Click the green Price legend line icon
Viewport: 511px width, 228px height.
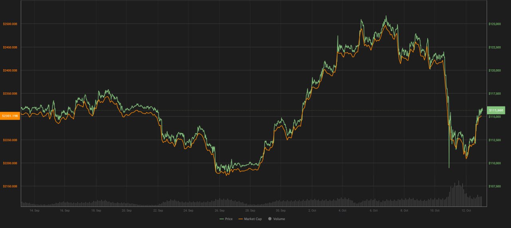coord(222,219)
